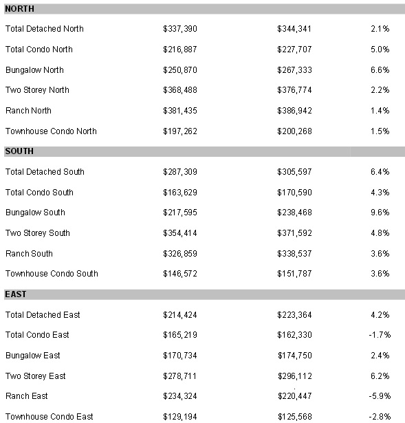Select the Townhouse Condo East label
The width and height of the screenshot is (405, 423).
click(50, 417)
